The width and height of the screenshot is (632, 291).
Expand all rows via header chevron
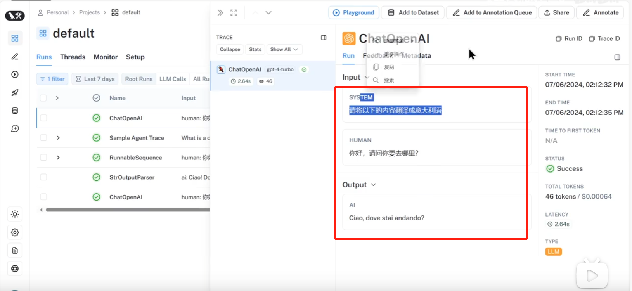(x=57, y=98)
